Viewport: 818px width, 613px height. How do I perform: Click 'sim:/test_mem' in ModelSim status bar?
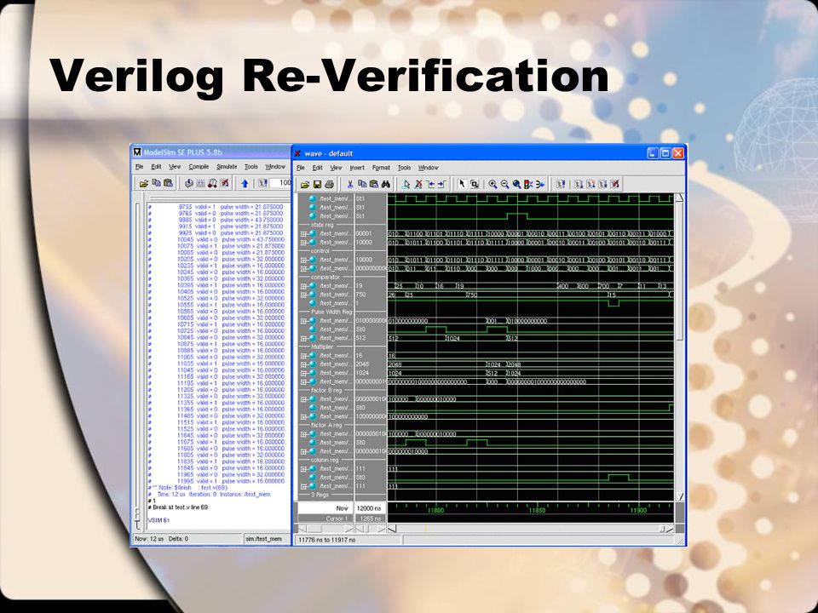pyautogui.click(x=264, y=539)
